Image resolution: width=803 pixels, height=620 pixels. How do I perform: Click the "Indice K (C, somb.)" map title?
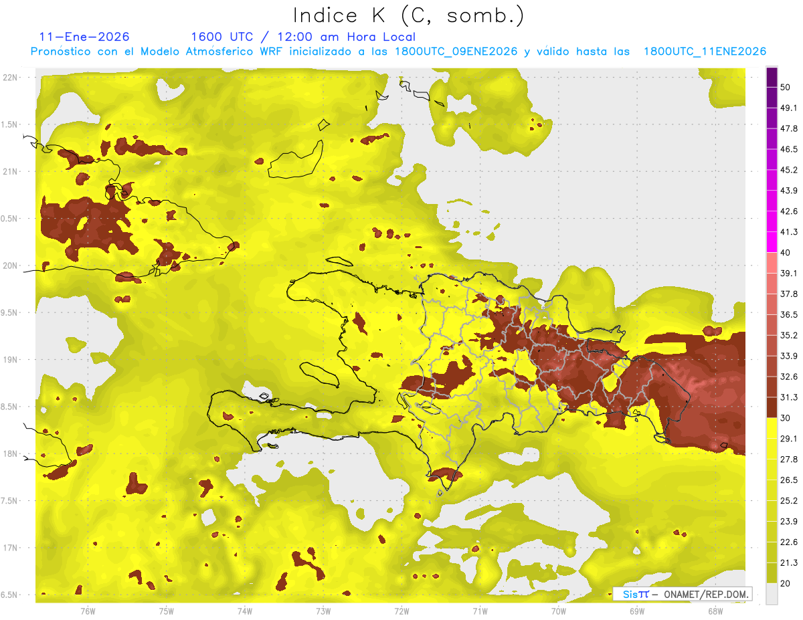point(408,16)
